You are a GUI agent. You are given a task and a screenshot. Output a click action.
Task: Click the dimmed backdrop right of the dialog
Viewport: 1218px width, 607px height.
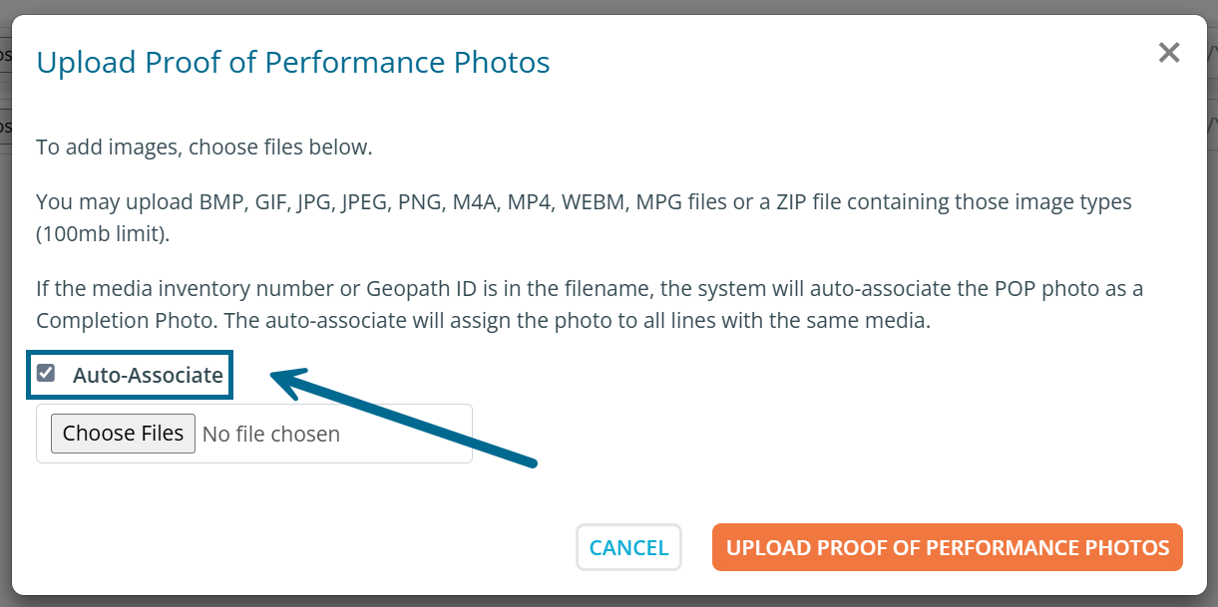click(x=1212, y=299)
